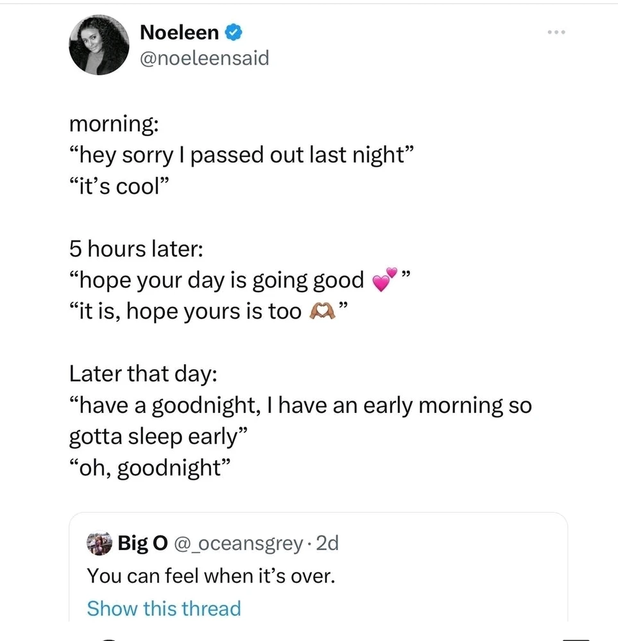Click Big O's small avatar
This screenshot has height=641, width=618.
click(x=99, y=544)
